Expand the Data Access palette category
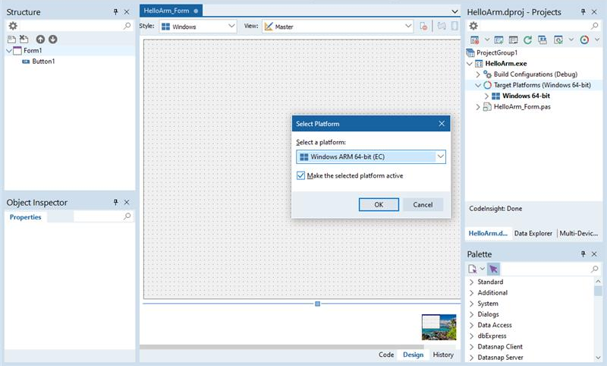Viewport: 607px width, 366px height. point(471,325)
